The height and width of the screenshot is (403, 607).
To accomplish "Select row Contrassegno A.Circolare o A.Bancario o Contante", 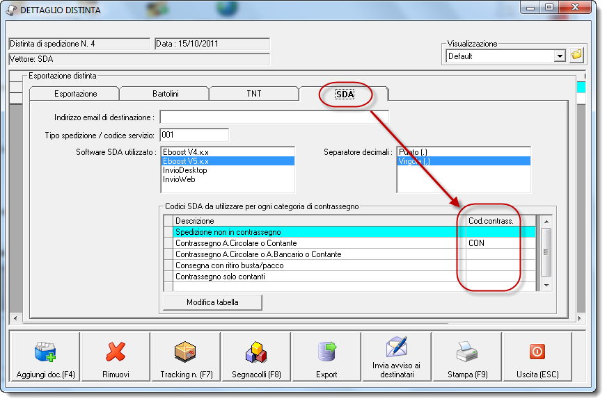I will [350, 254].
